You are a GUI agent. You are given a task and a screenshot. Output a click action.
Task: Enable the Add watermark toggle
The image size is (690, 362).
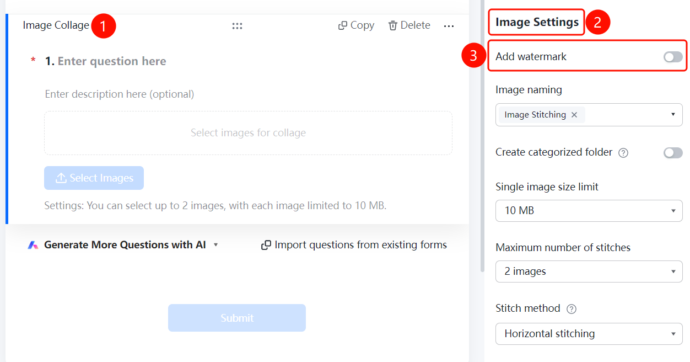coord(673,57)
